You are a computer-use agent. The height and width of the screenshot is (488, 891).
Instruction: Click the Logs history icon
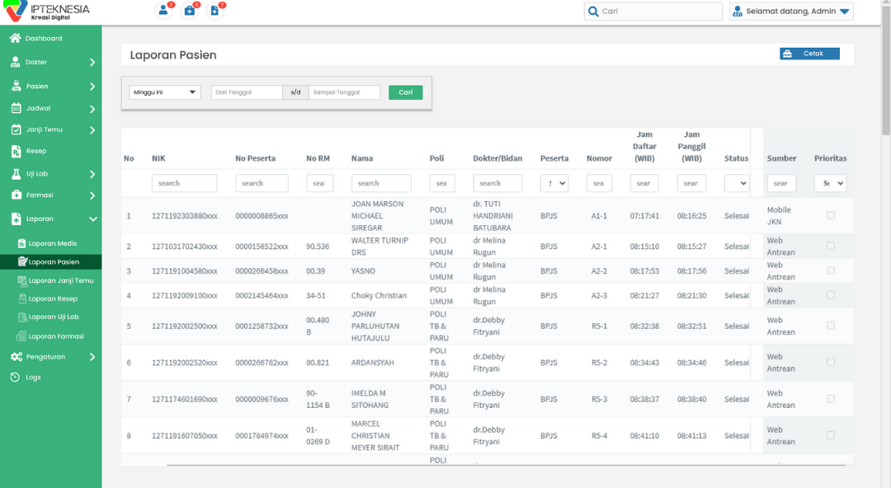(15, 377)
